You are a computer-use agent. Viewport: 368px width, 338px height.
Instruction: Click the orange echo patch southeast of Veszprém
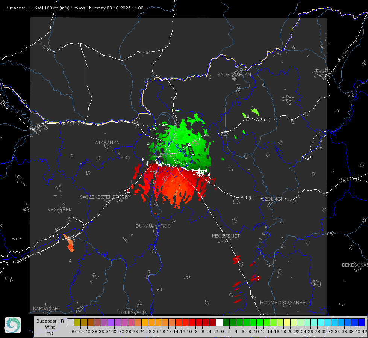click(70, 243)
